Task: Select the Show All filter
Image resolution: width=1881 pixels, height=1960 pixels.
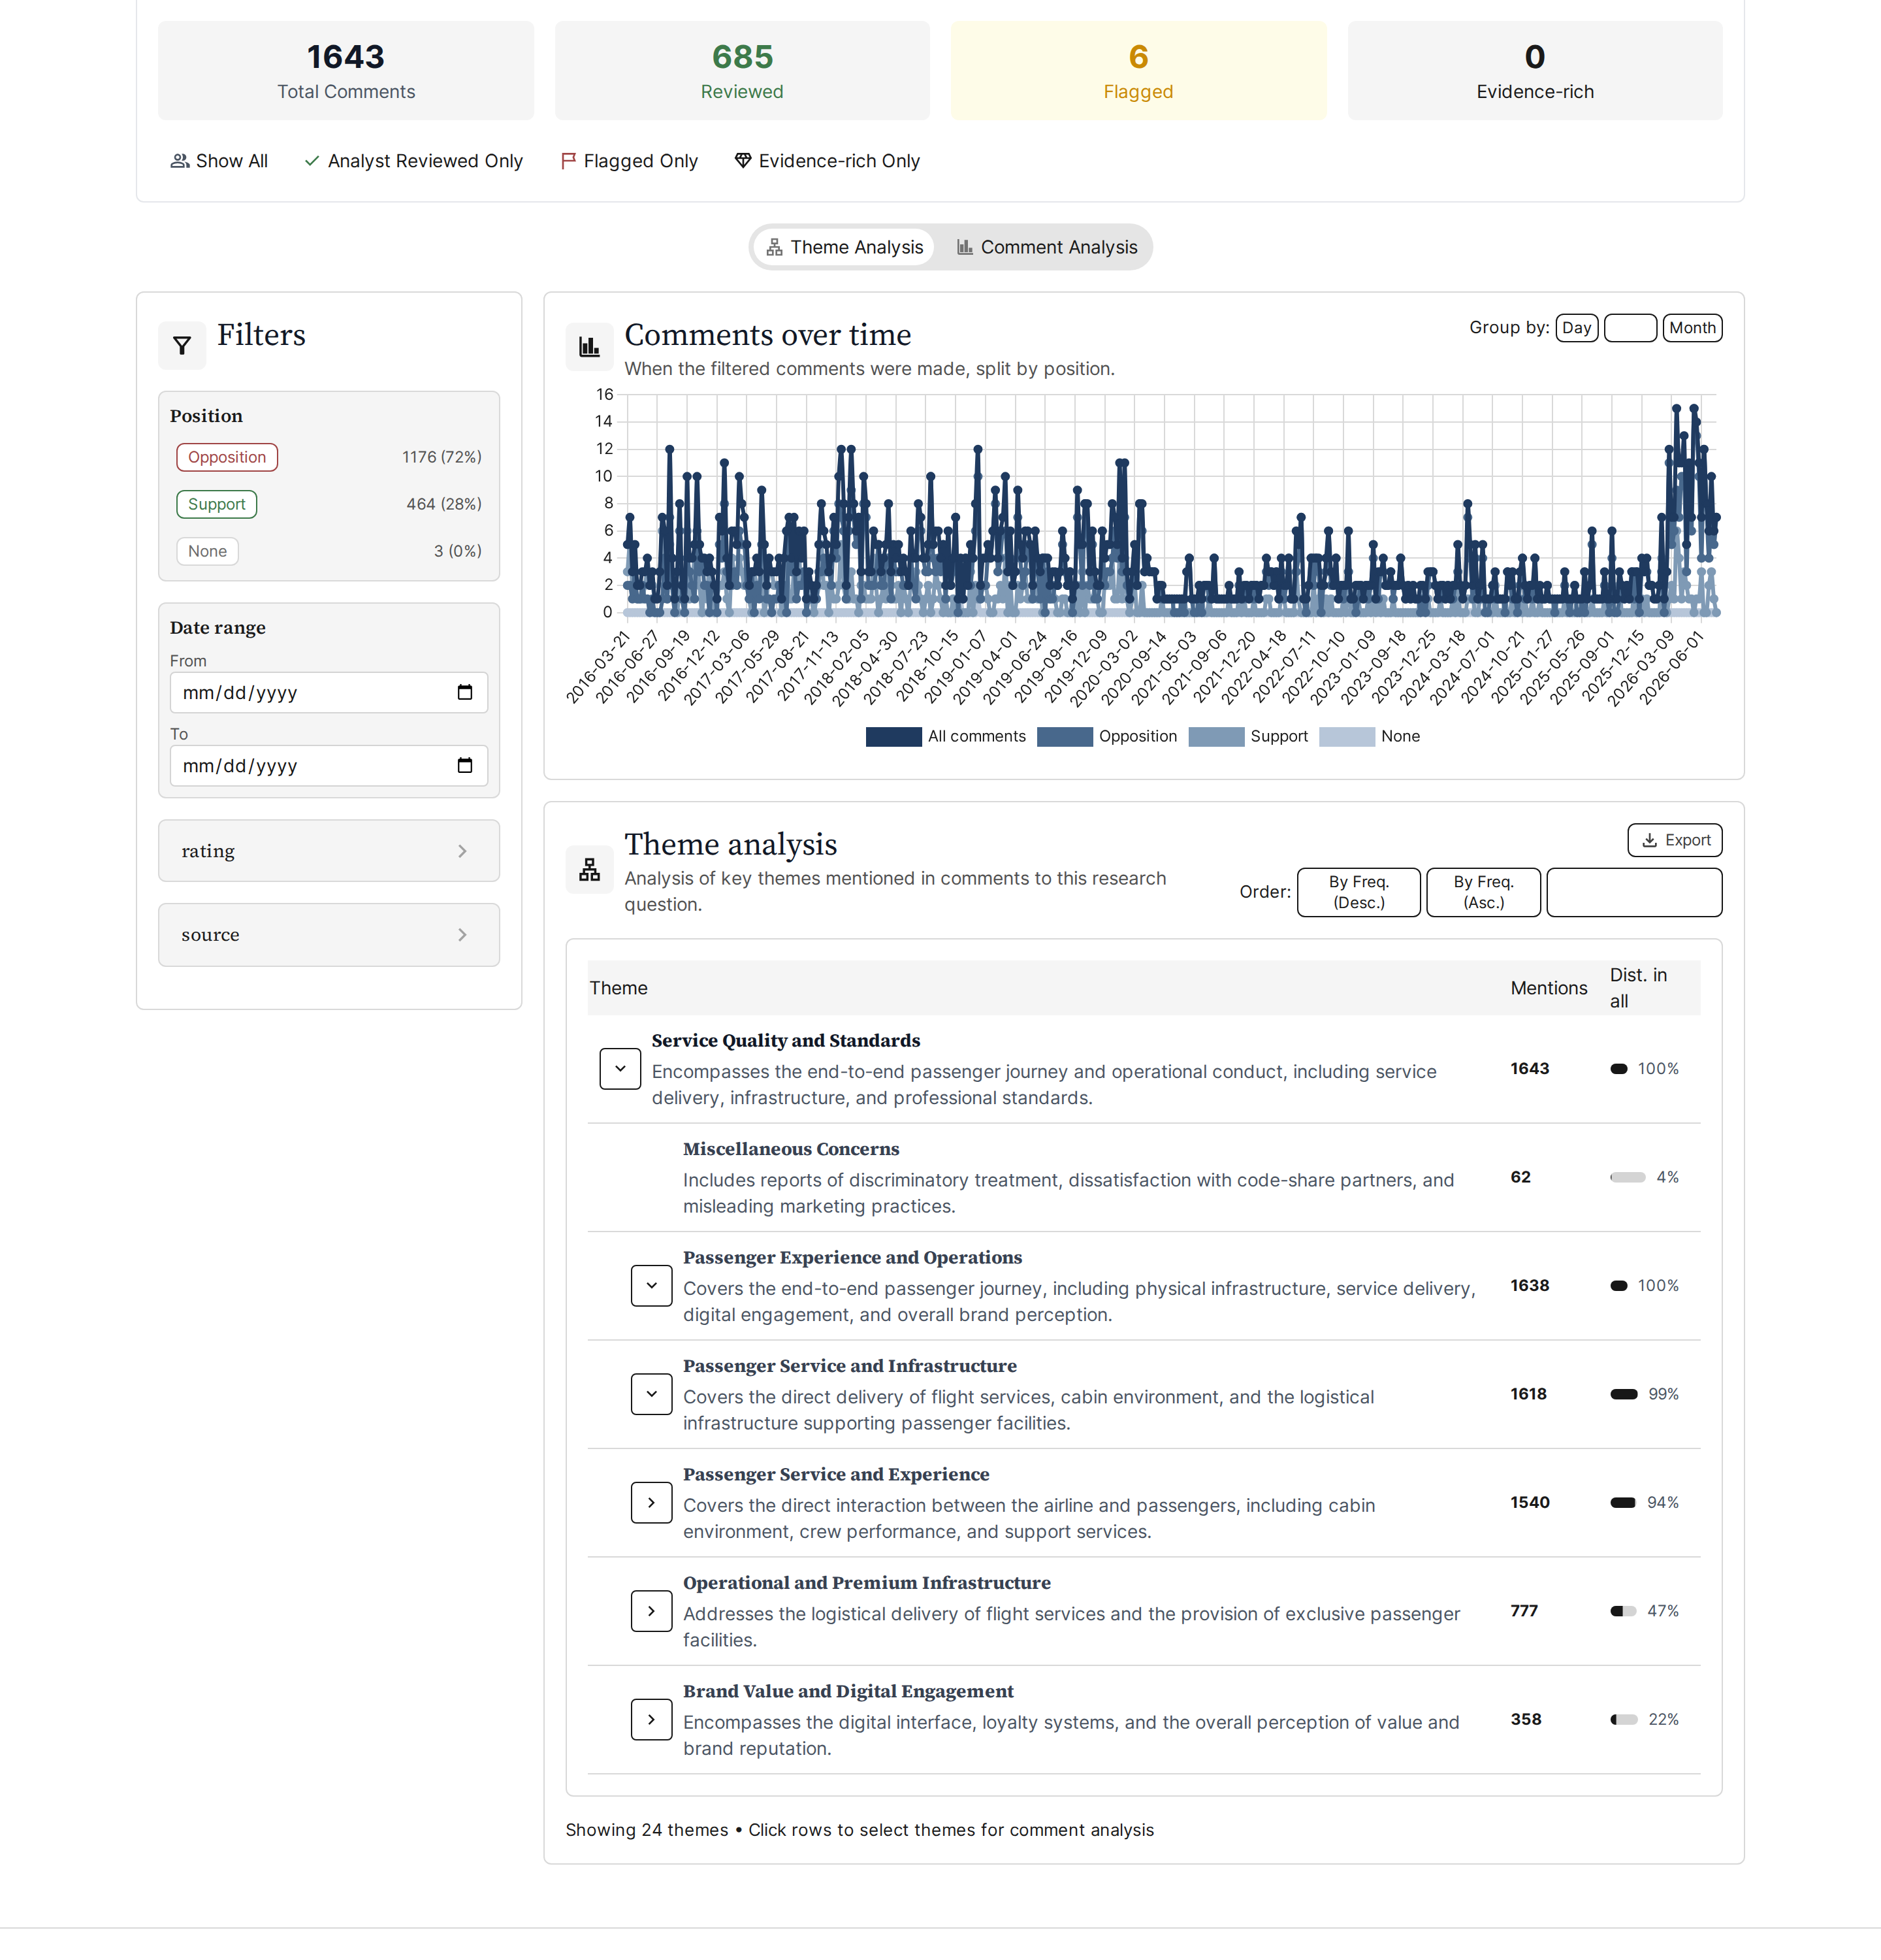Action: click(219, 161)
